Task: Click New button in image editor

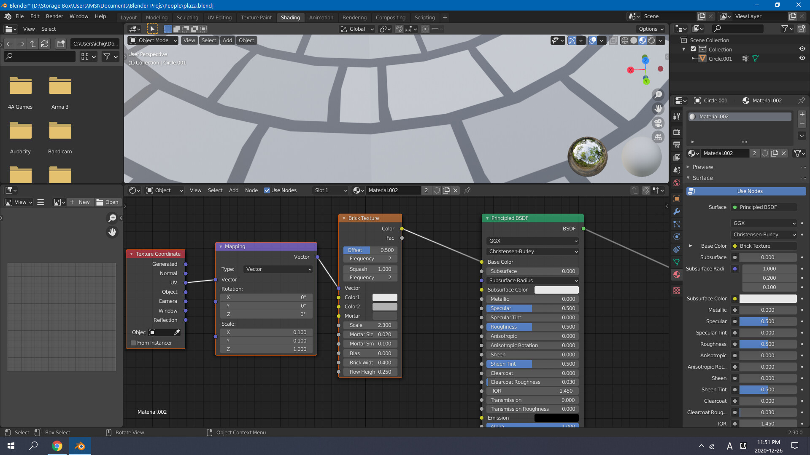Action: click(x=80, y=202)
